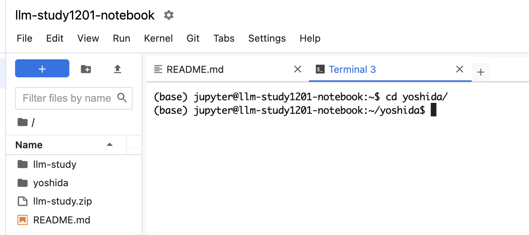The height and width of the screenshot is (235, 529).
Task: Type in the Filter files by name field
Action: (x=67, y=98)
